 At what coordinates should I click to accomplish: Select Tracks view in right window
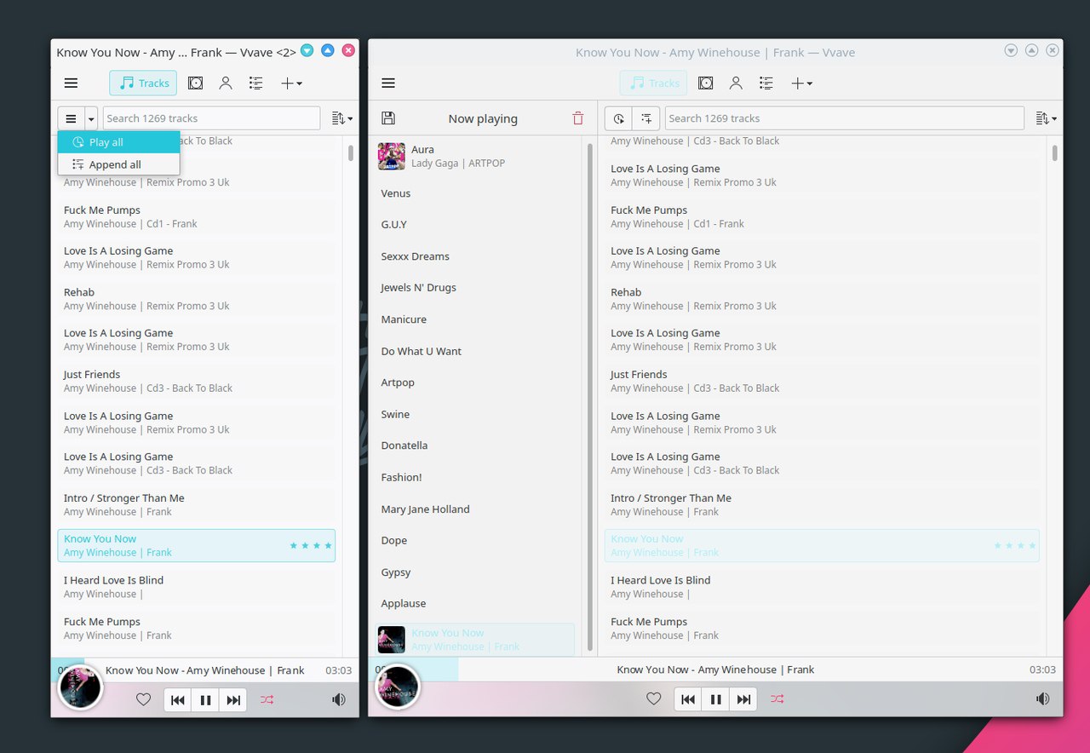653,83
